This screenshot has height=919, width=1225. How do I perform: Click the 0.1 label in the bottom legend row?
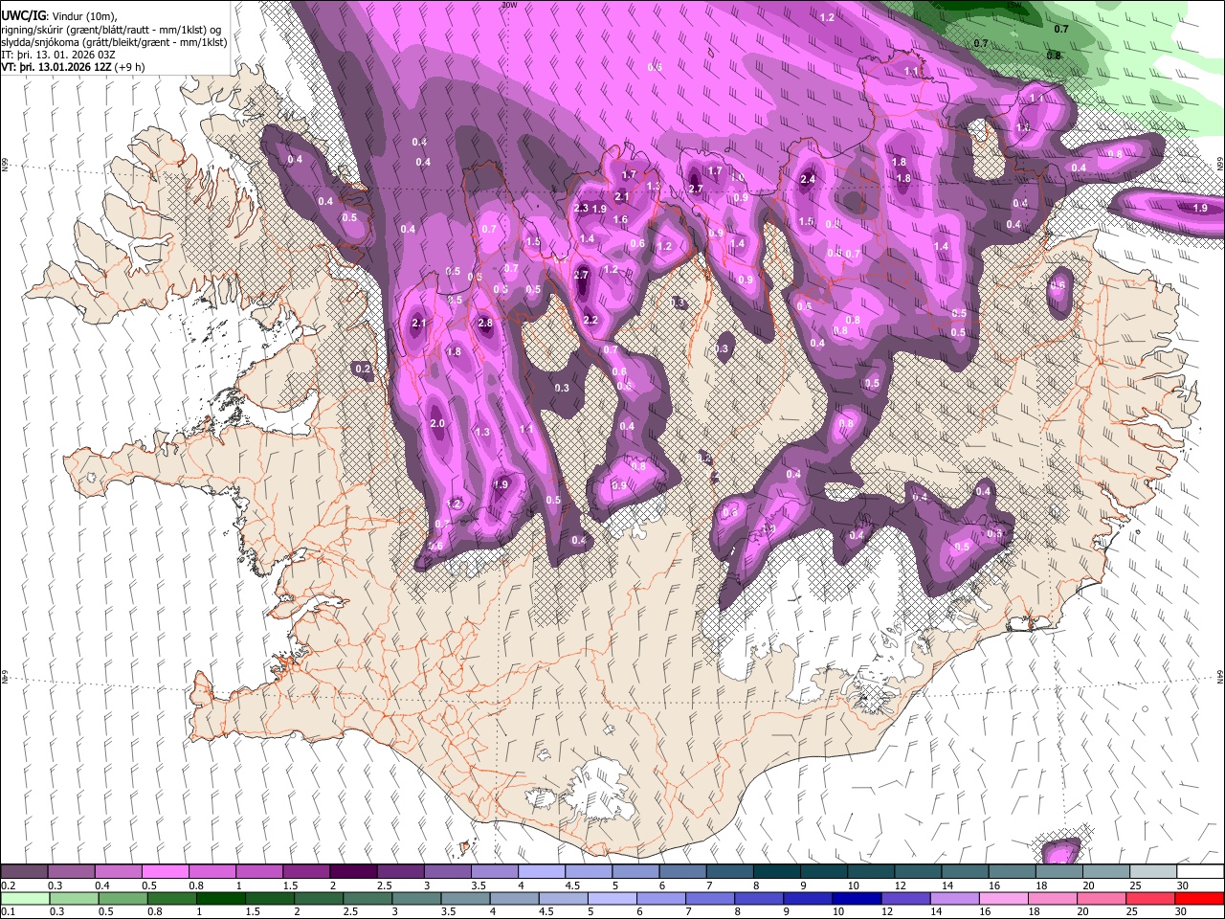8,912
